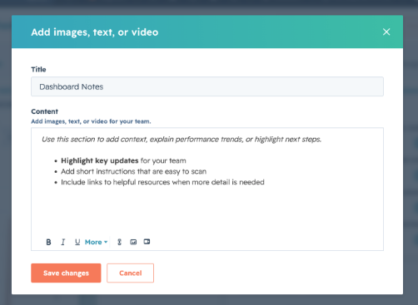The height and width of the screenshot is (305, 418).
Task: Insert a video using the video icon
Action: 147,242
